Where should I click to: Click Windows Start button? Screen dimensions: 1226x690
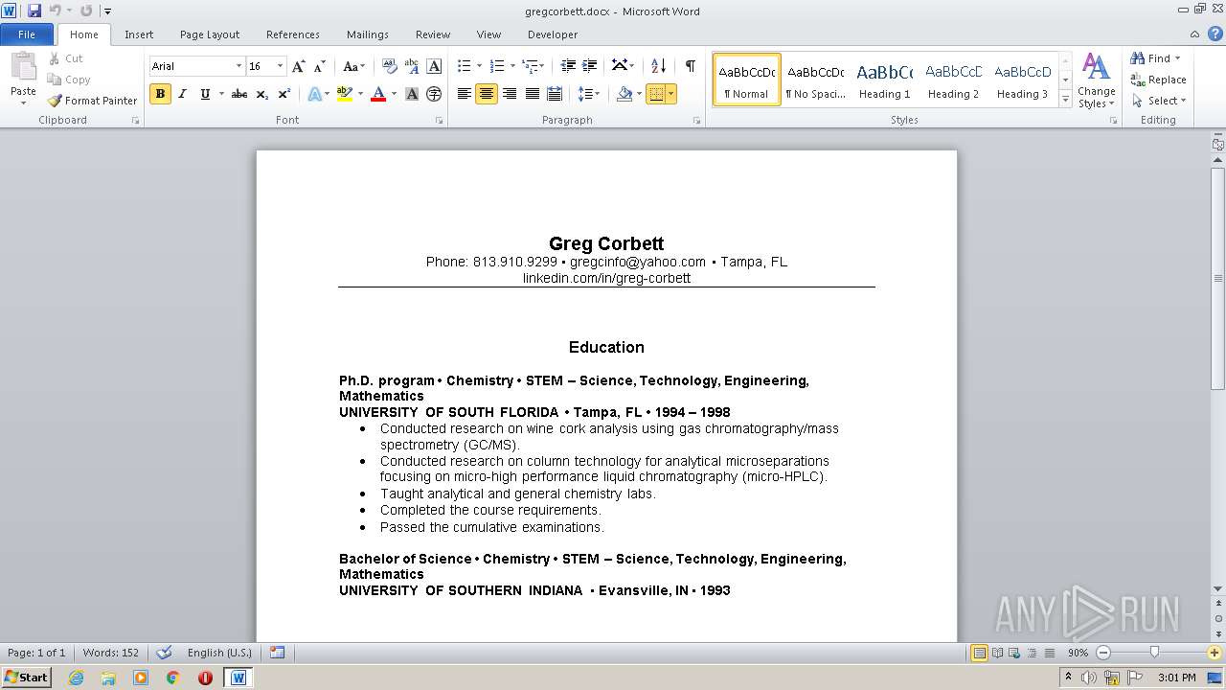(x=26, y=677)
